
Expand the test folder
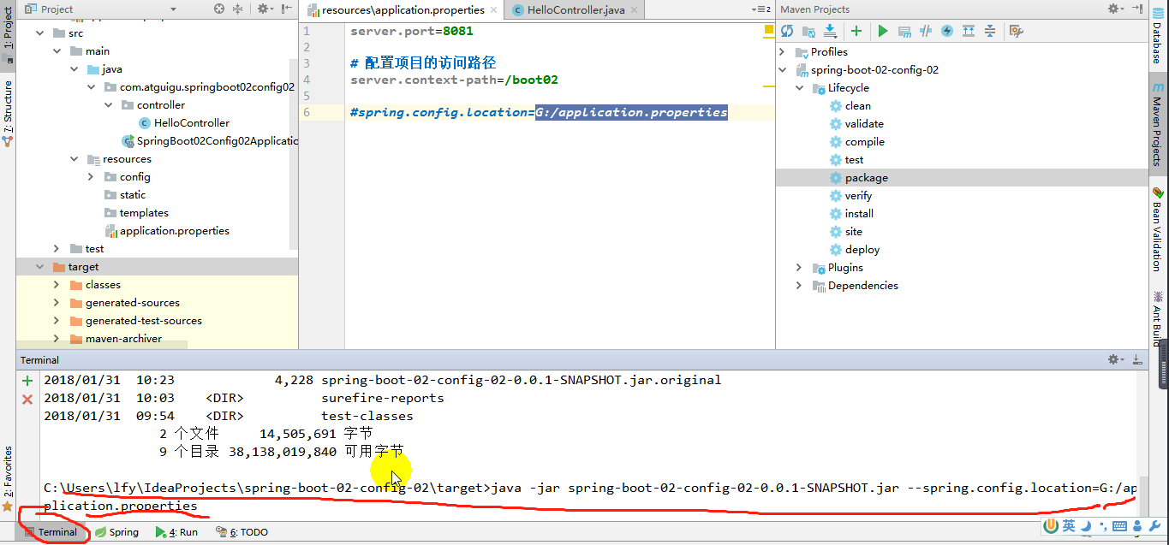tap(57, 249)
